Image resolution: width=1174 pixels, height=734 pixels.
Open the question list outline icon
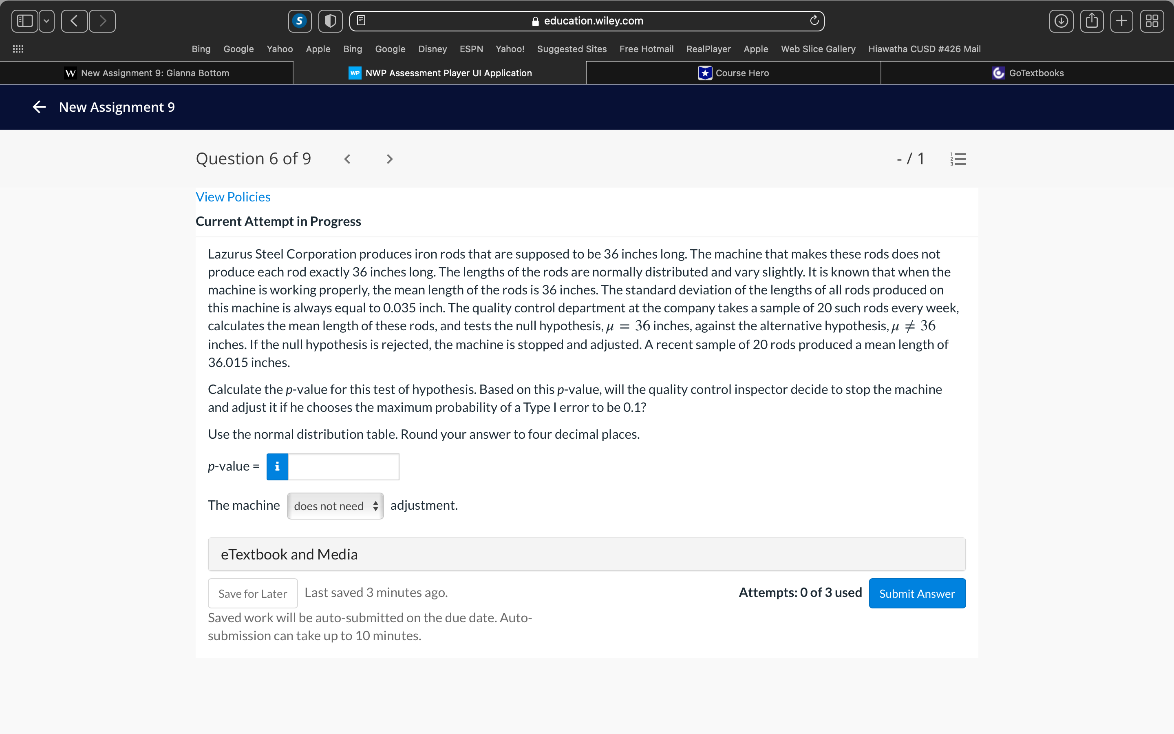(x=958, y=159)
